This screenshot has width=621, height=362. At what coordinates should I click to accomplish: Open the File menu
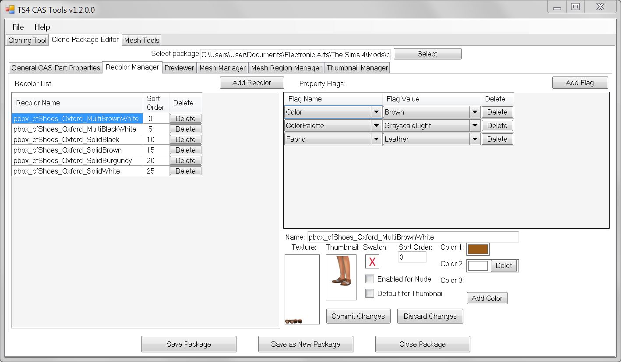point(17,27)
